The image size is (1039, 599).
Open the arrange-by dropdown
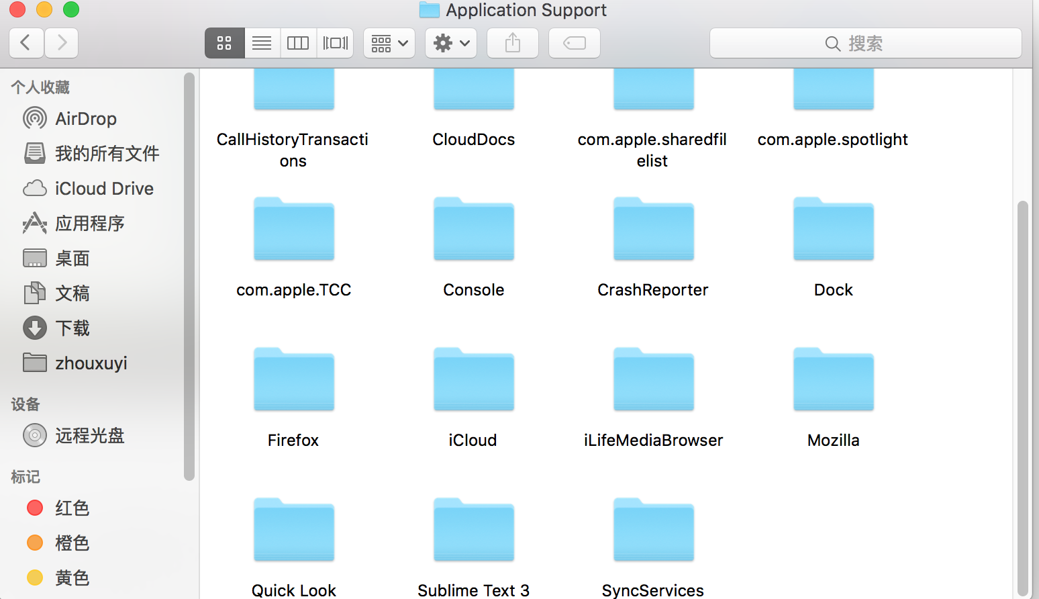click(389, 42)
